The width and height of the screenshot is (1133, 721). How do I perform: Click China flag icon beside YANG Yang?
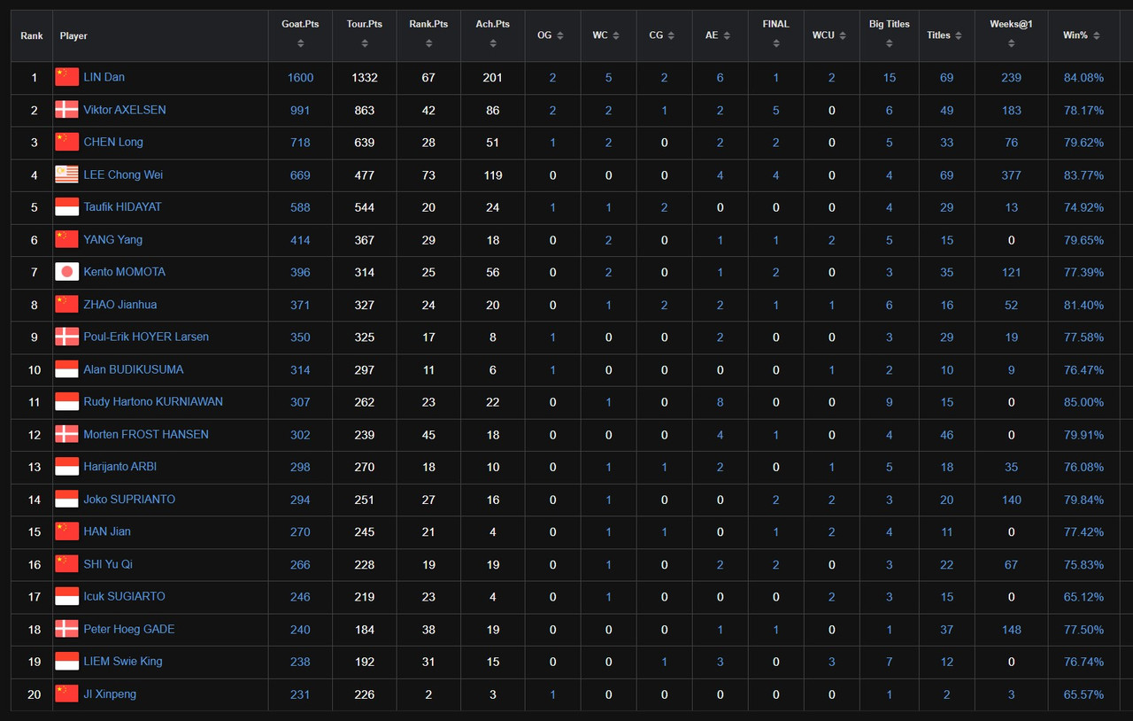[66, 239]
